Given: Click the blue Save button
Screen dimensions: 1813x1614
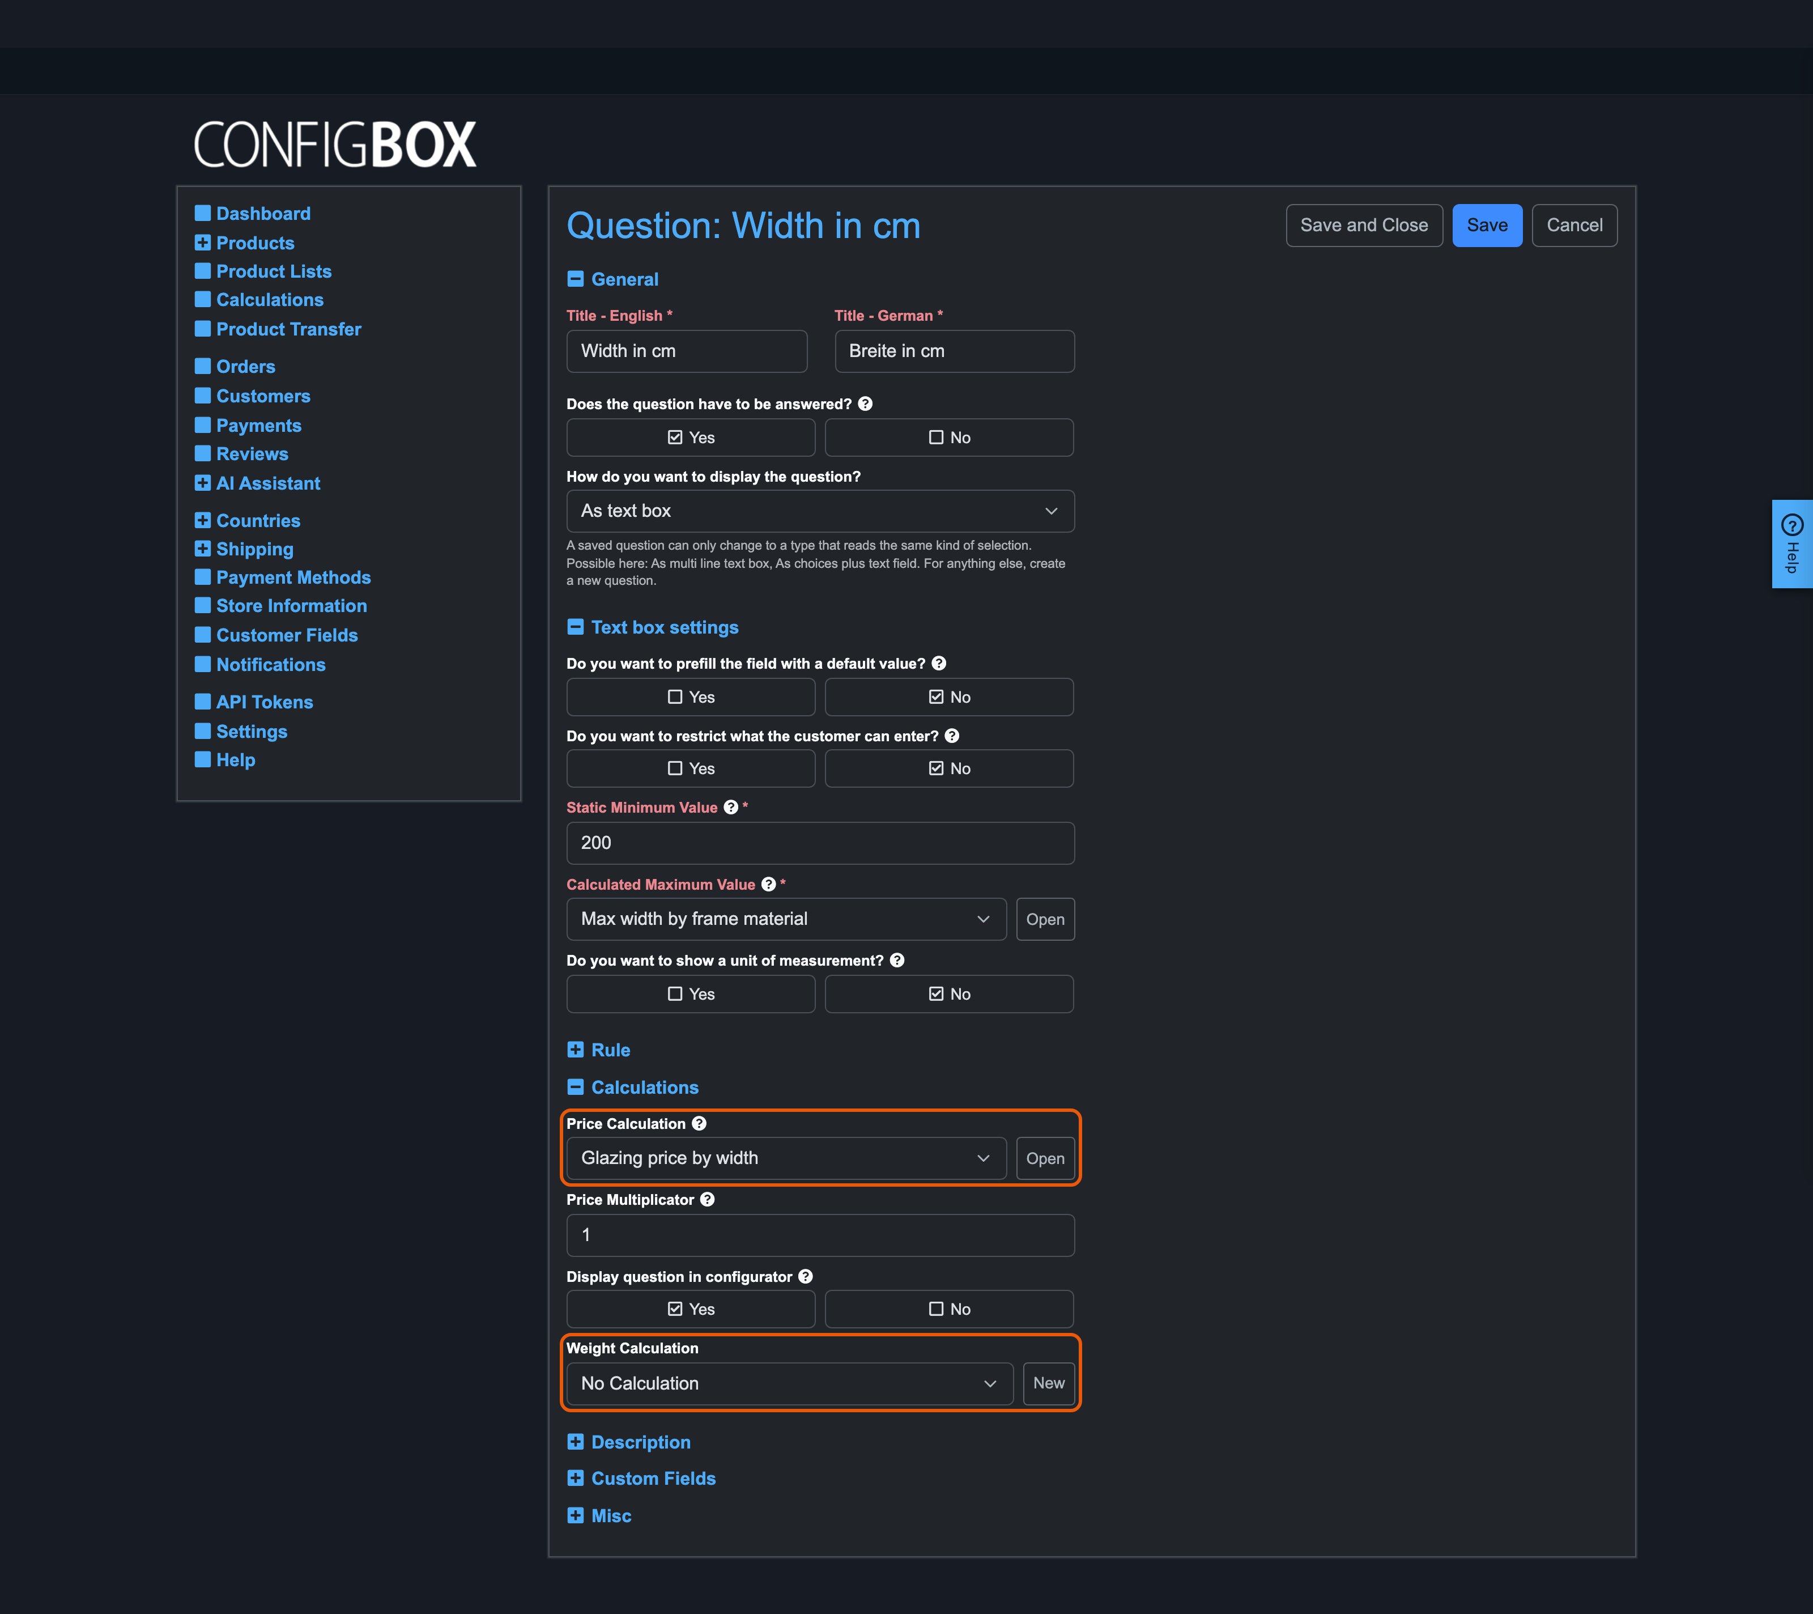Looking at the screenshot, I should coord(1487,226).
